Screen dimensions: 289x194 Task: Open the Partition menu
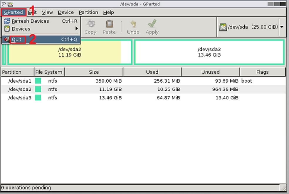click(88, 12)
